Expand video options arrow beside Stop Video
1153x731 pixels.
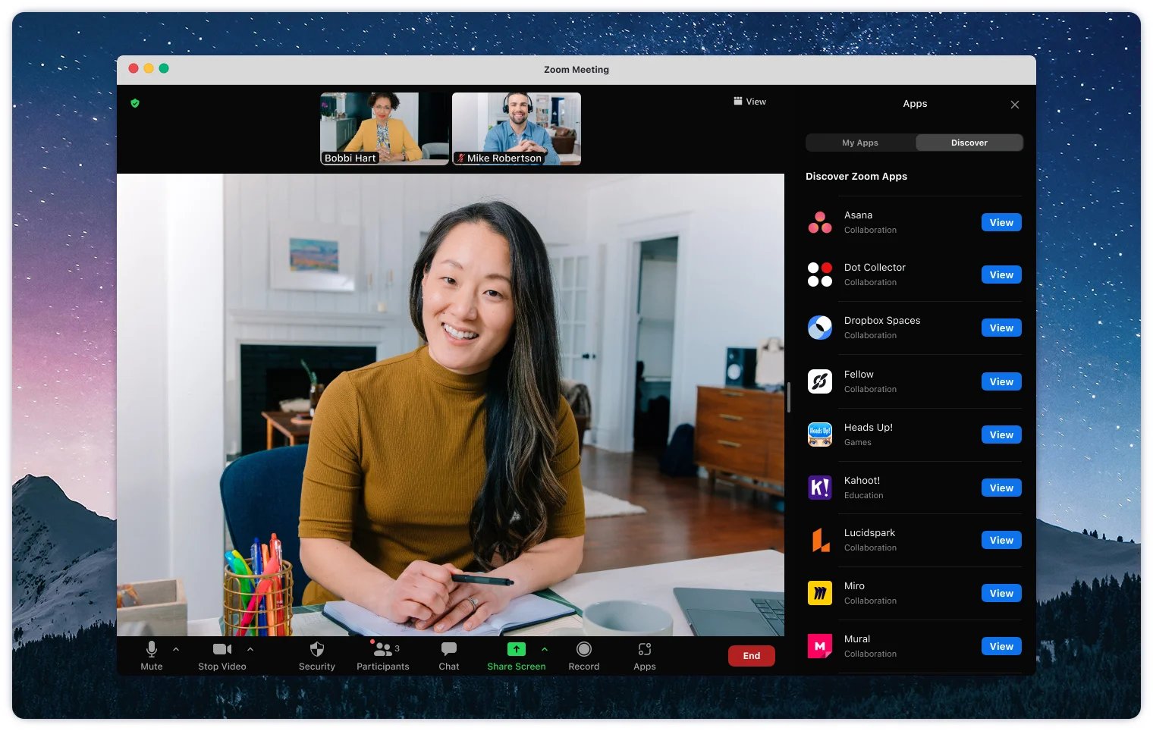point(250,649)
